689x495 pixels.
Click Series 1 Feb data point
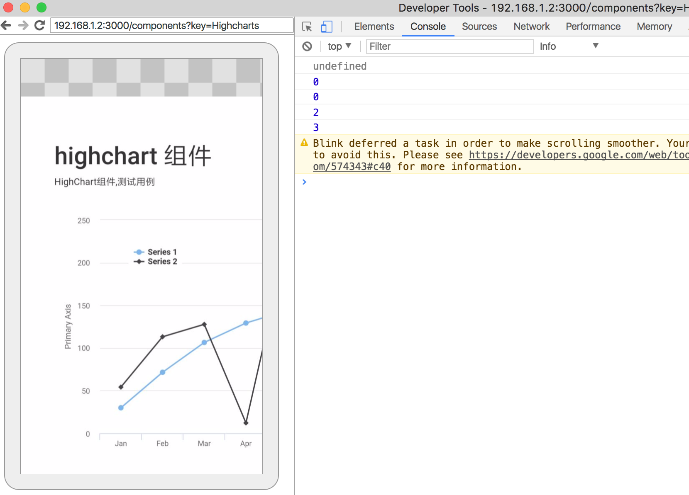[163, 372]
